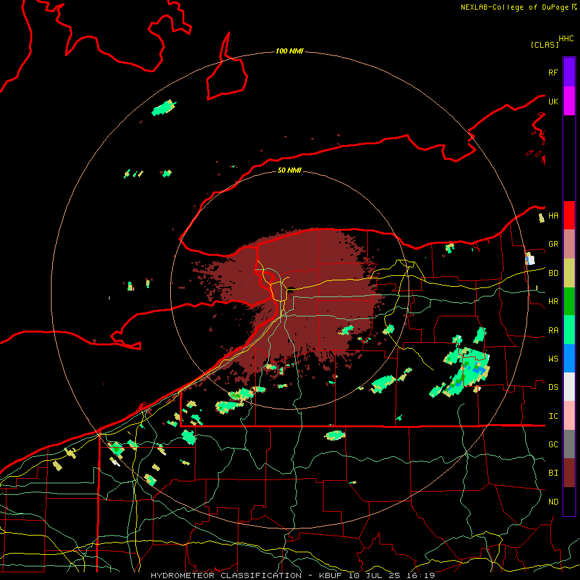Viewport: 580px width, 580px height.
Task: Pick the RA light green legend swatch
Action: click(569, 330)
